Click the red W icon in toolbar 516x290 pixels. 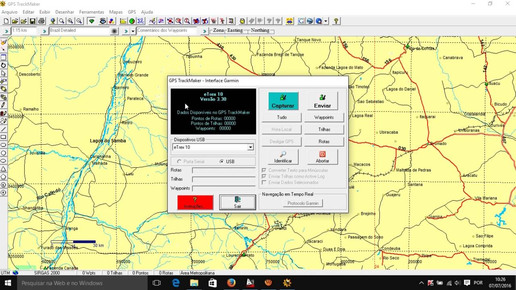214,21
